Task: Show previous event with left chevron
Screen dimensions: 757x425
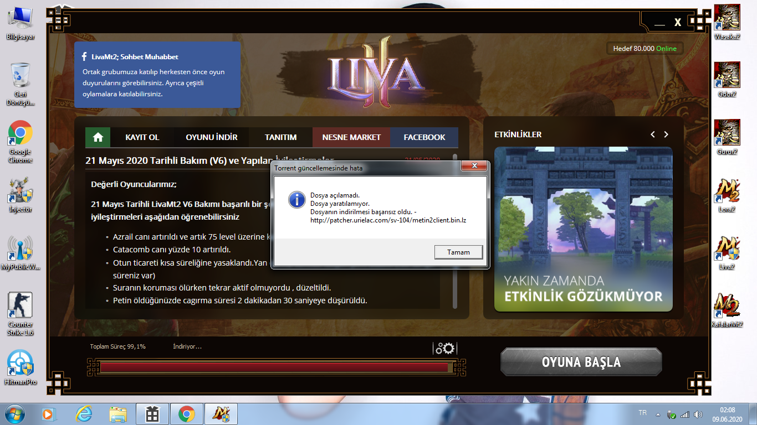Action: 653,134
